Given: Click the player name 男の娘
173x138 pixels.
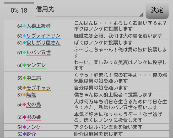Looking at the screenshot, I should [34, 117].
